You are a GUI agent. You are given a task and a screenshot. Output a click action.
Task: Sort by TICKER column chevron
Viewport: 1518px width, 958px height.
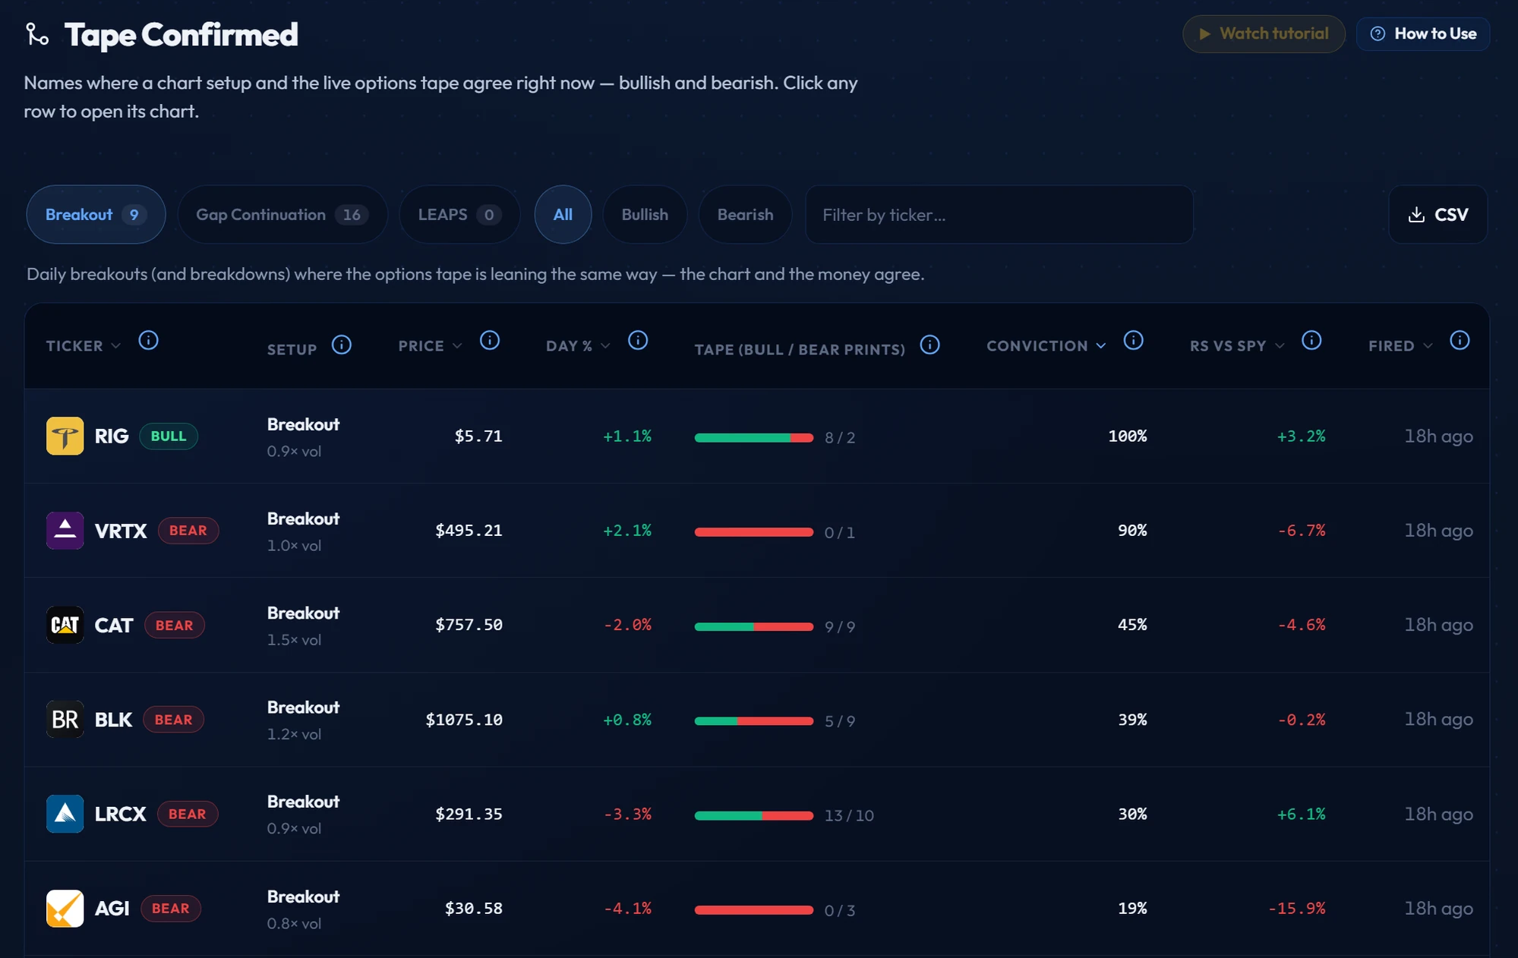(x=115, y=346)
